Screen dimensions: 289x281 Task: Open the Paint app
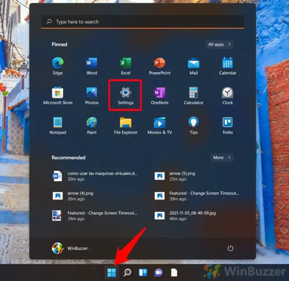click(92, 125)
